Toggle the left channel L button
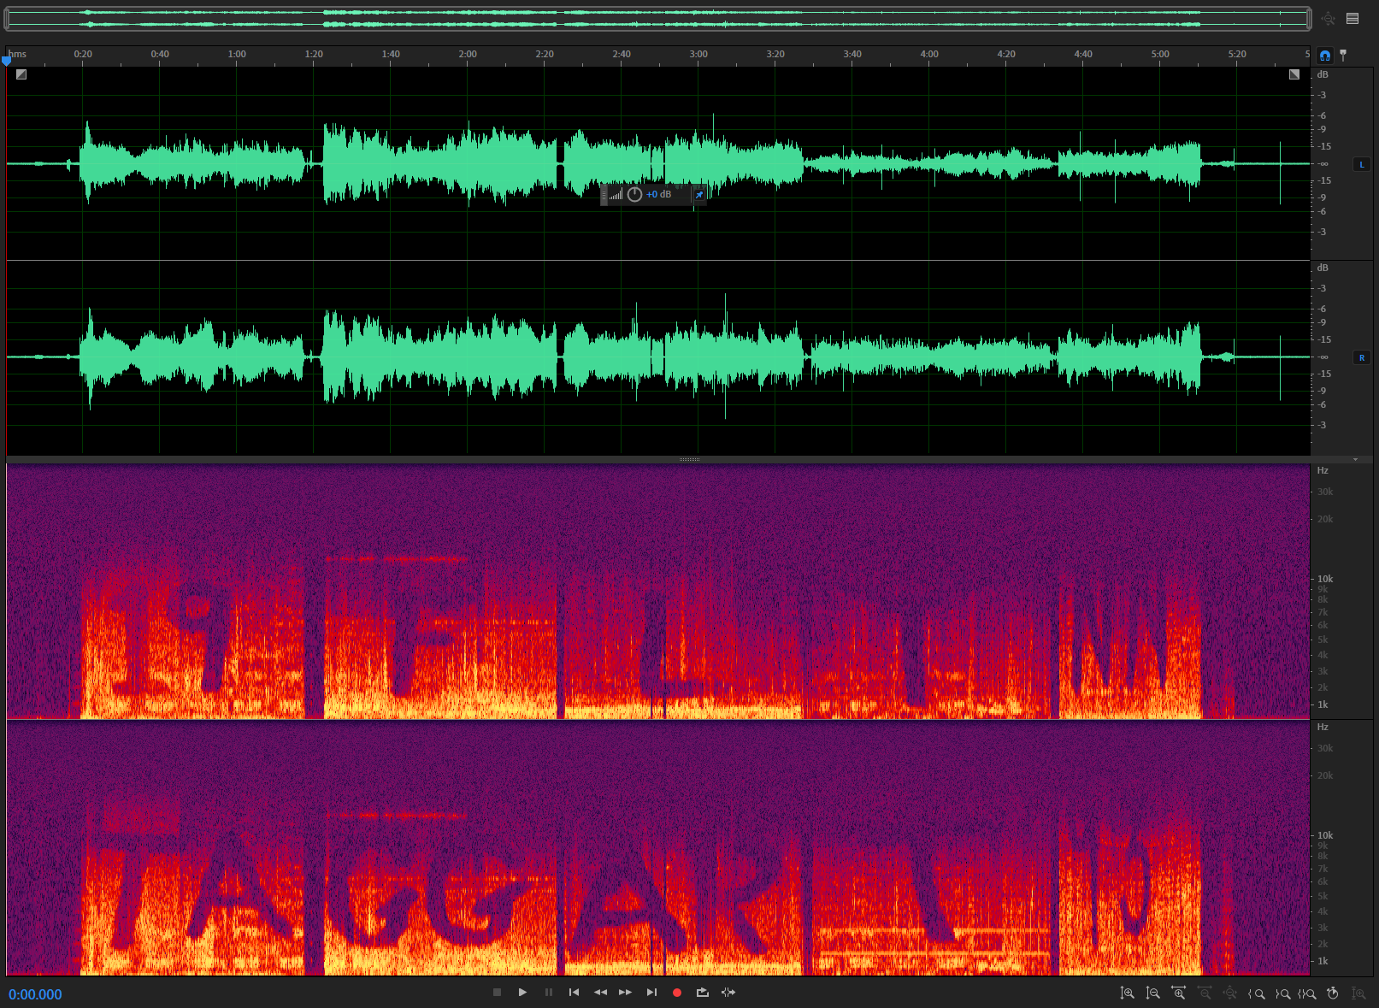 tap(1362, 164)
